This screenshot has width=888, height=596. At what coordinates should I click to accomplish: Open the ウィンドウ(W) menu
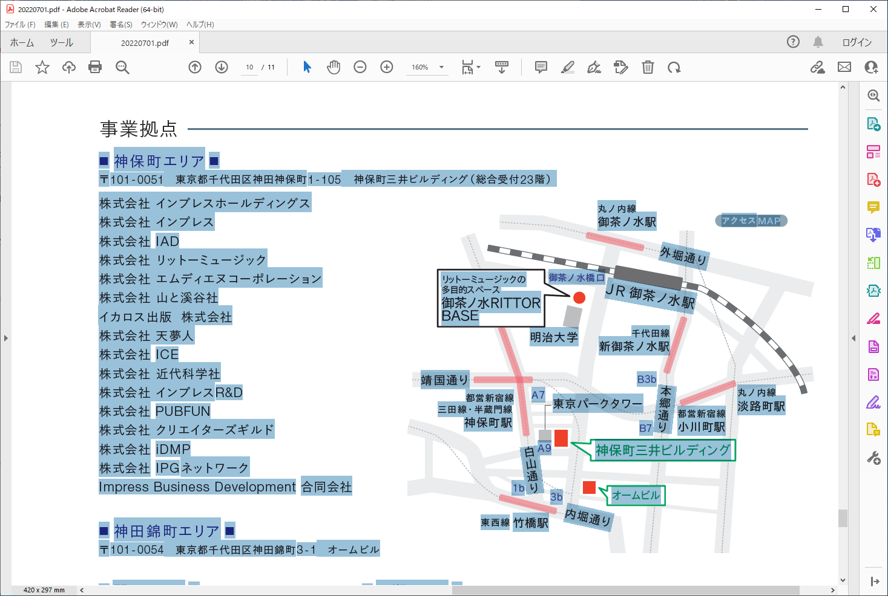(159, 25)
